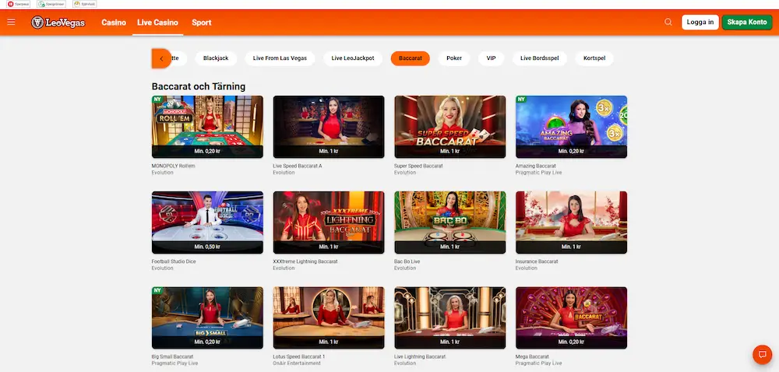Select the Blackjack category filter
Viewport: 779px width, 372px height.
[216, 58]
